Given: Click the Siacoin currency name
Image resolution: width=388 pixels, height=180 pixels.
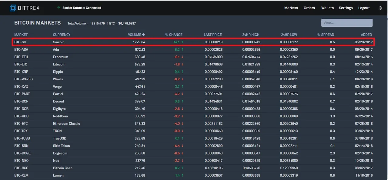Looking at the screenshot, I should pyautogui.click(x=59, y=42).
